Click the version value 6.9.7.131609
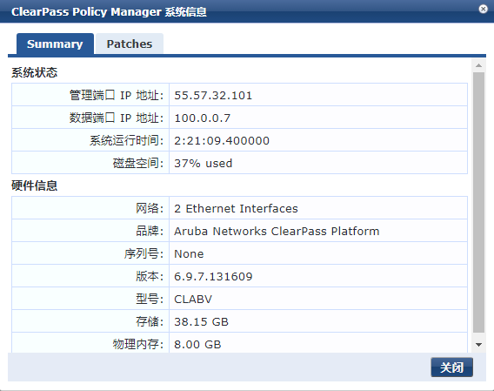Image resolution: width=494 pixels, height=391 pixels. coord(213,277)
